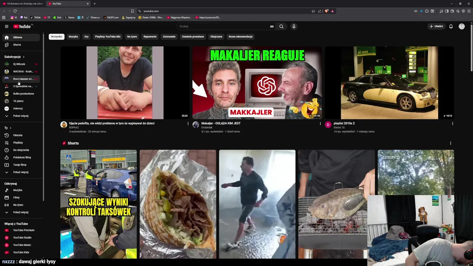Open Dj Wilczek subscription channel
The width and height of the screenshot is (473, 266).
click(21, 64)
